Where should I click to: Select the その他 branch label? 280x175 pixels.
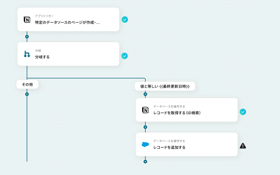pos(27,84)
